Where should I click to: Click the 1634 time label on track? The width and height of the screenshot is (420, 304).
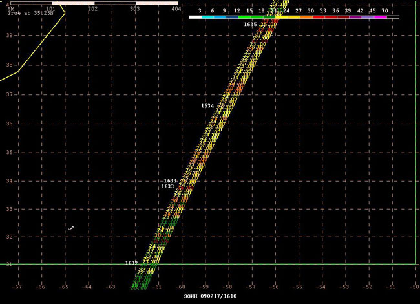[207, 106]
